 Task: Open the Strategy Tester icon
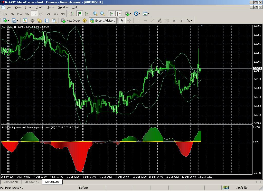(x=54, y=21)
